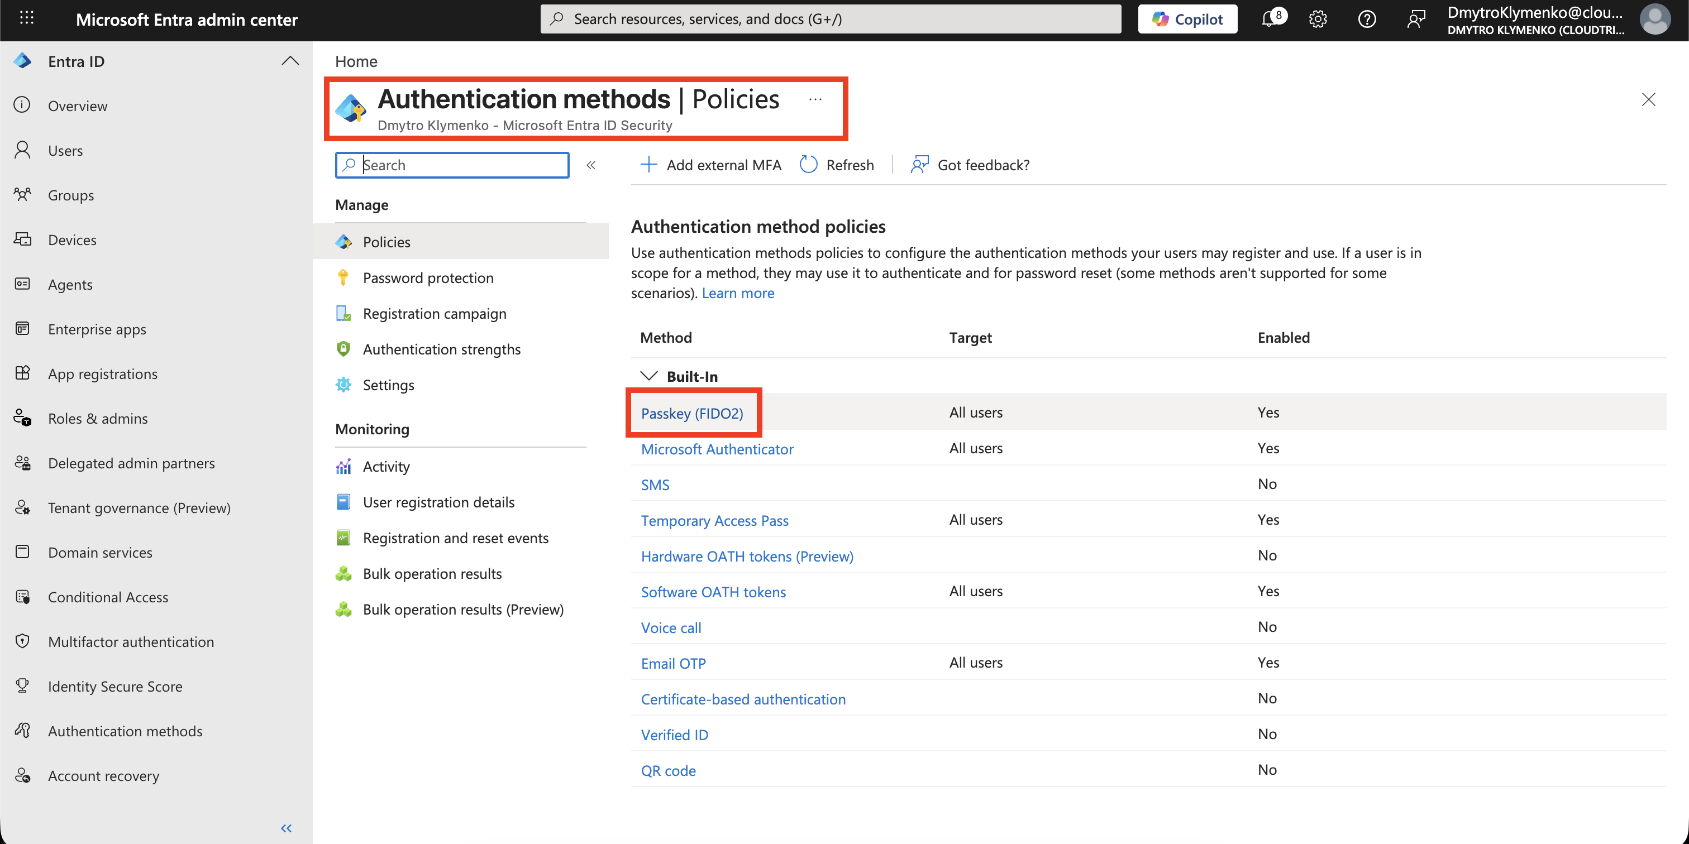This screenshot has width=1689, height=844.
Task: Select Policies in Manage menu
Action: [461, 242]
